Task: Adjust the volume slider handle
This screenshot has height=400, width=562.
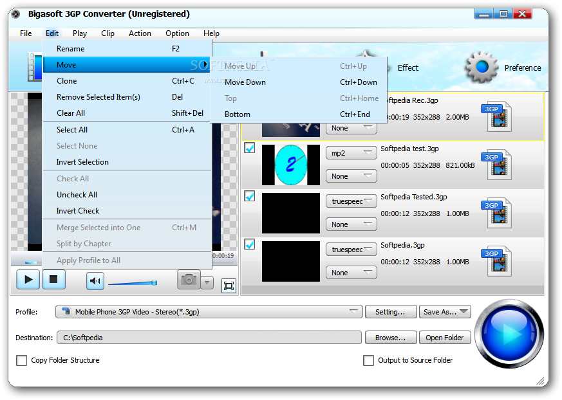Action: pos(154,282)
